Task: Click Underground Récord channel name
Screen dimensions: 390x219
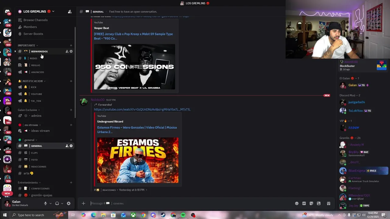Action: [x=110, y=121]
